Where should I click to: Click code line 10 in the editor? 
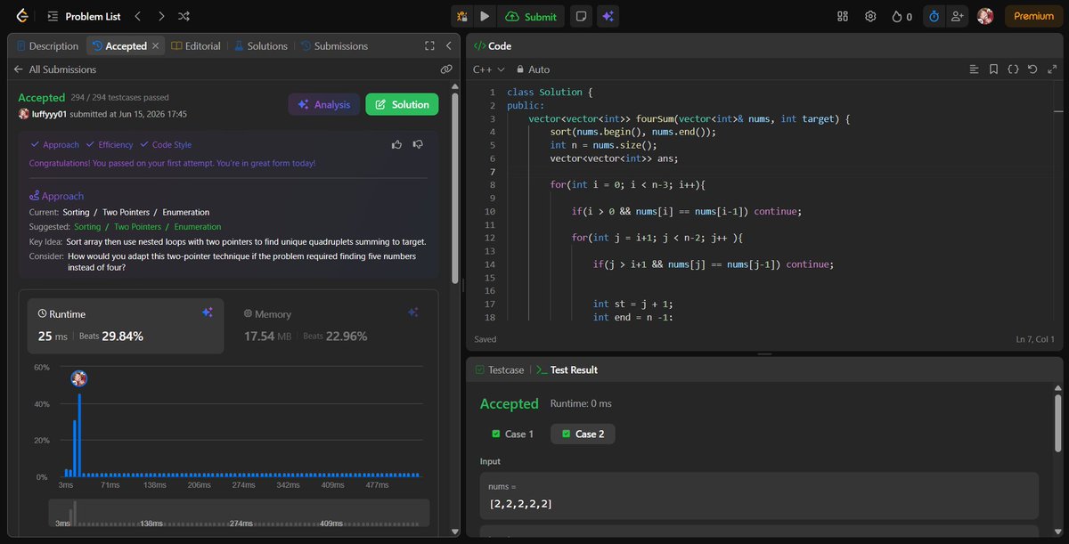686,211
